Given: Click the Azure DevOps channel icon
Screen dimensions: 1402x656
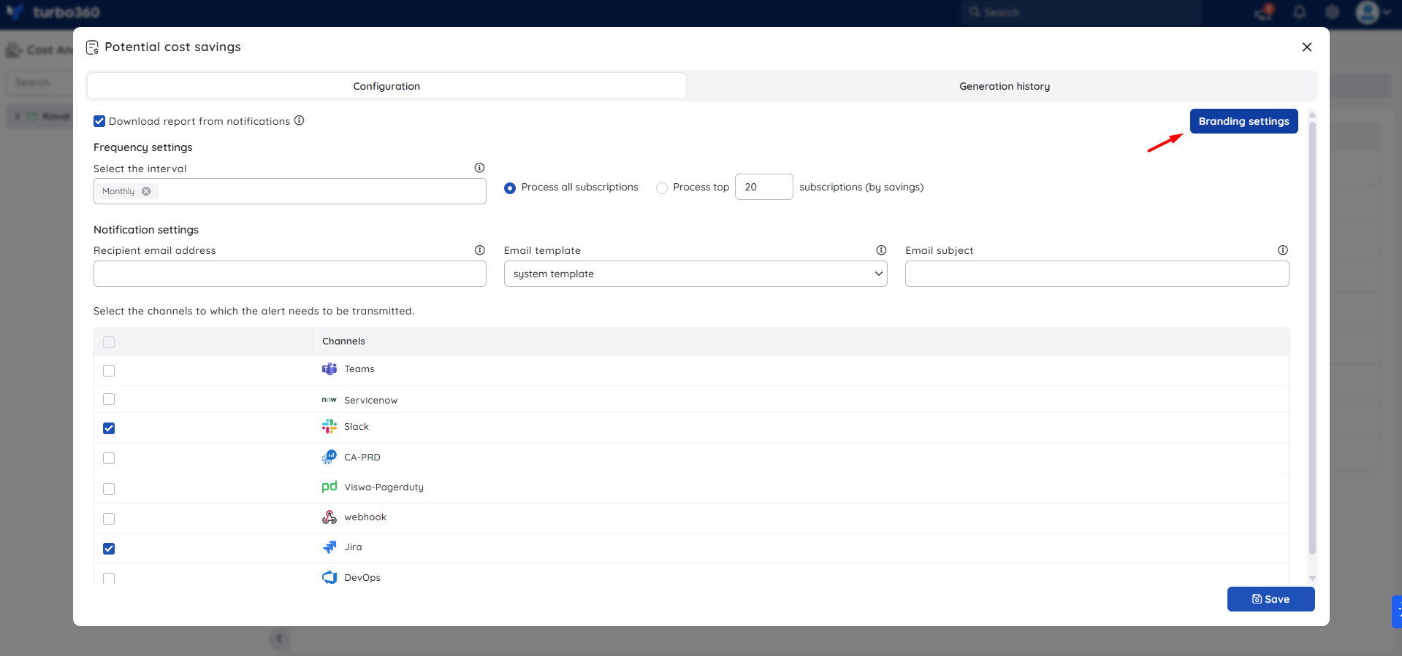Looking at the screenshot, I should coord(329,577).
